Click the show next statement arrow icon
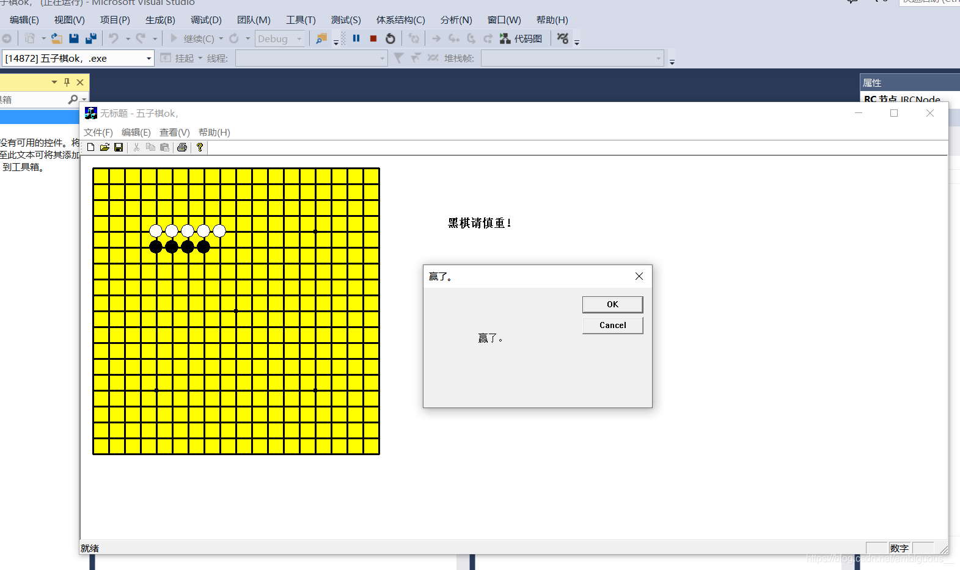 [x=436, y=38]
